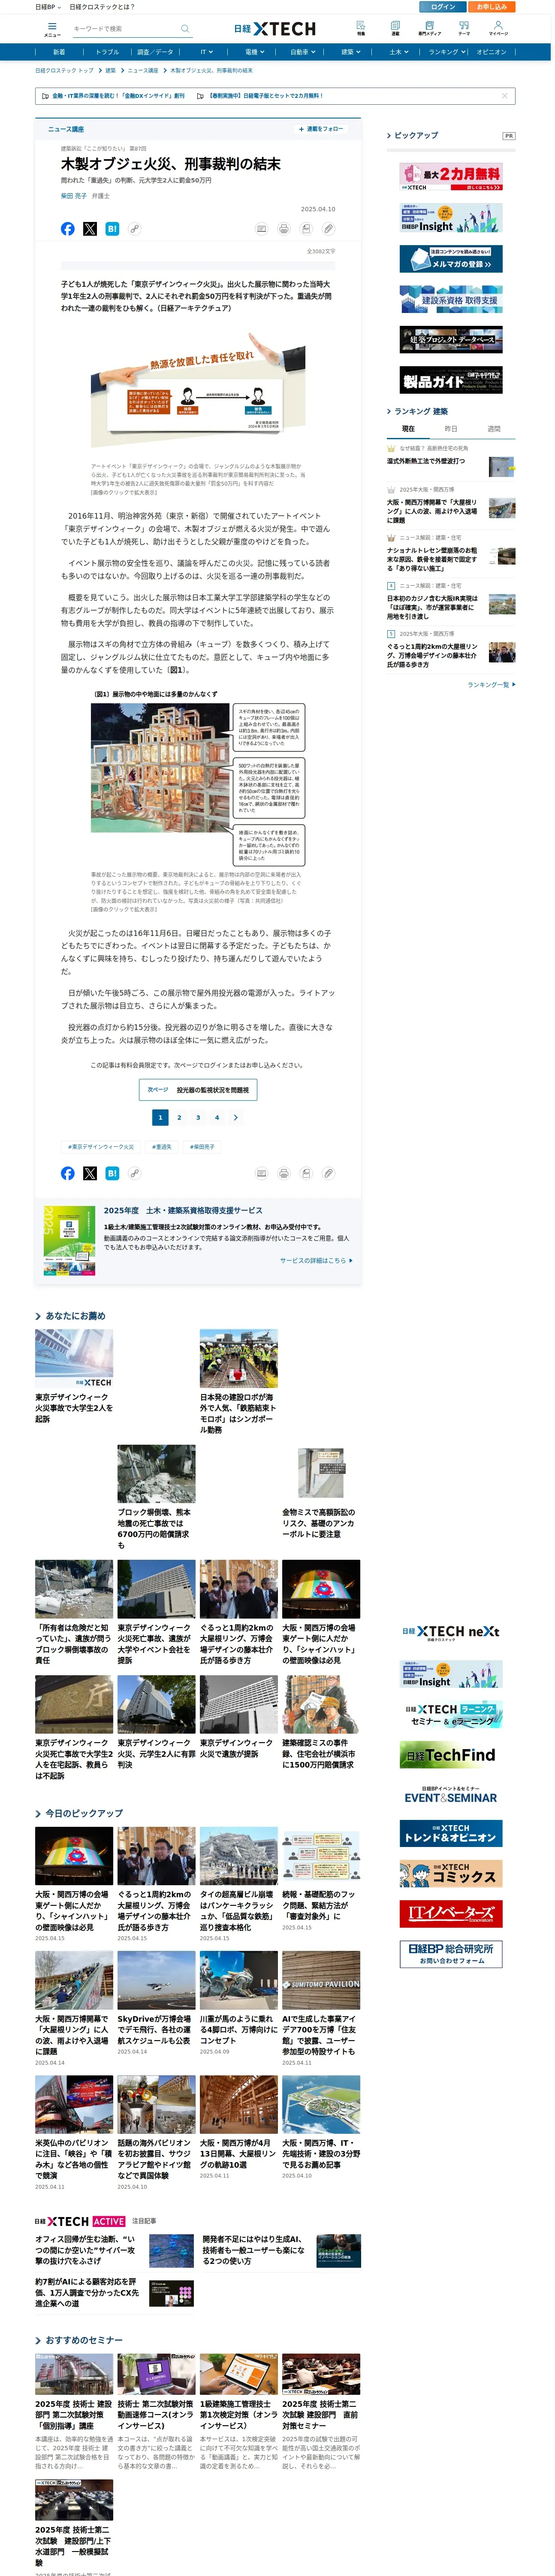Open the オピニオン navigation item

click(491, 52)
